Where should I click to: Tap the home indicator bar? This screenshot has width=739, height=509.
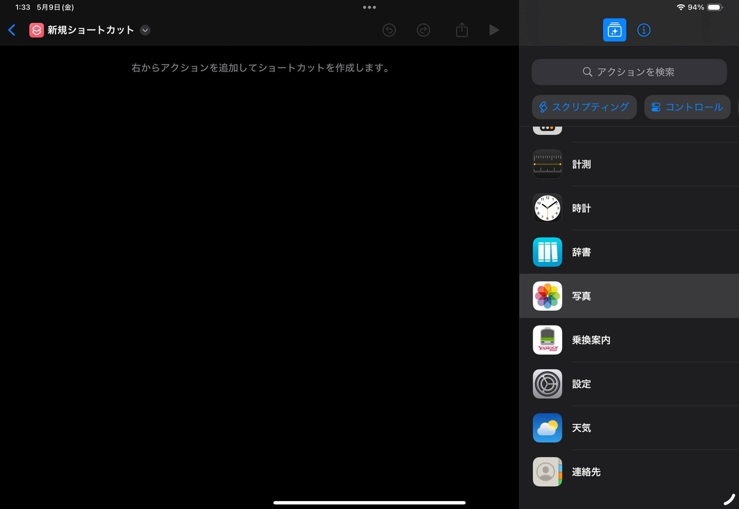[x=369, y=503]
